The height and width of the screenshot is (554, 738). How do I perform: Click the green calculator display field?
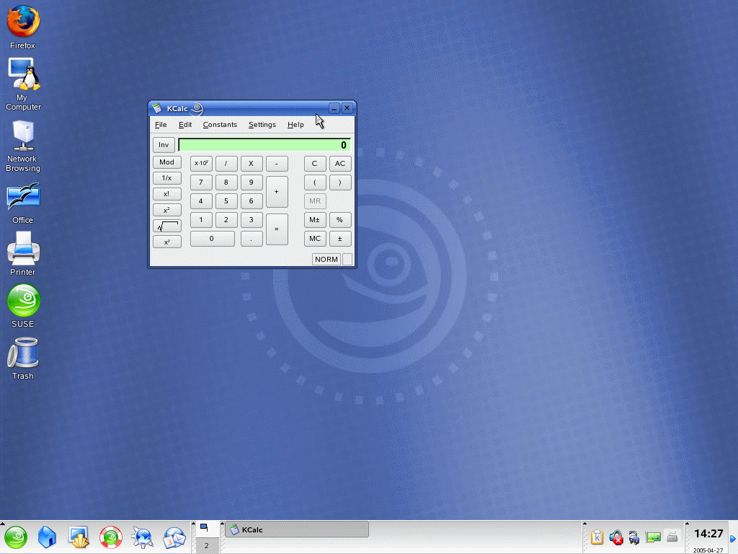(264, 145)
